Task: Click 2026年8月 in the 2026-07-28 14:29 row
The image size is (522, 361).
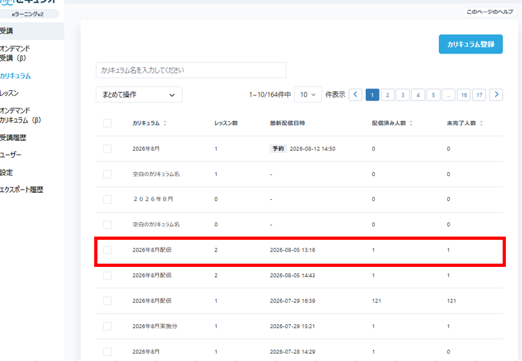Action: [146, 352]
